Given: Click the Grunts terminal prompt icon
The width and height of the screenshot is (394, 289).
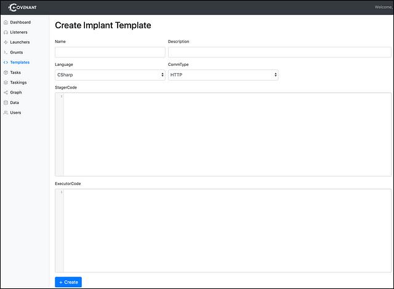Looking at the screenshot, I should 6,52.
